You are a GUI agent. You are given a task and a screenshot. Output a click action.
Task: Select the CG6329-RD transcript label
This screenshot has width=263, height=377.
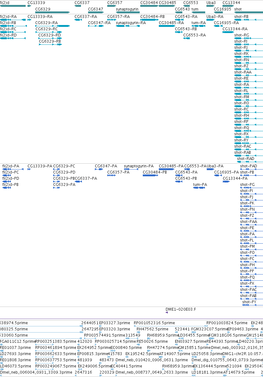[x=50, y=35]
